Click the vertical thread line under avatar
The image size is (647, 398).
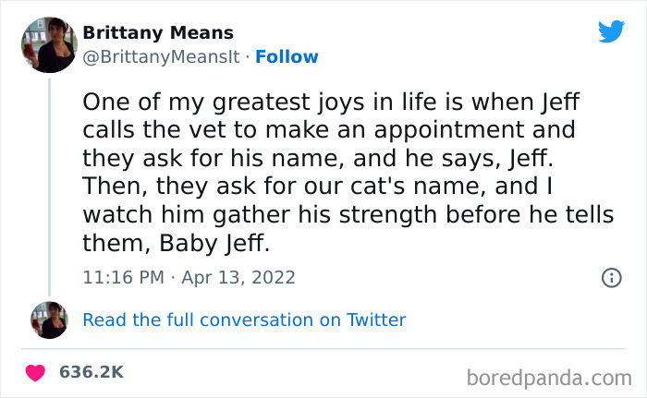(49, 185)
